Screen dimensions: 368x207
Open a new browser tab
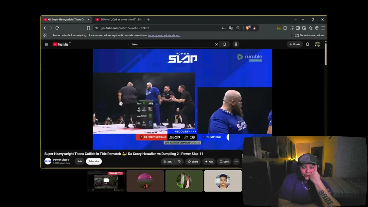[x=148, y=20]
